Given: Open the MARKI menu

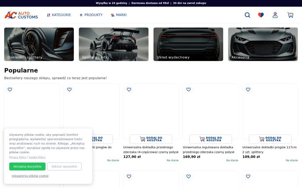Looking at the screenshot, I should (x=119, y=15).
